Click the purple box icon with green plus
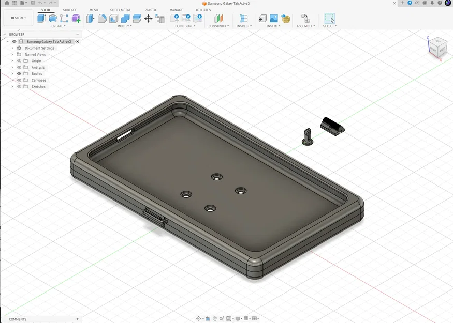This screenshot has width=453, height=323. tap(76, 19)
